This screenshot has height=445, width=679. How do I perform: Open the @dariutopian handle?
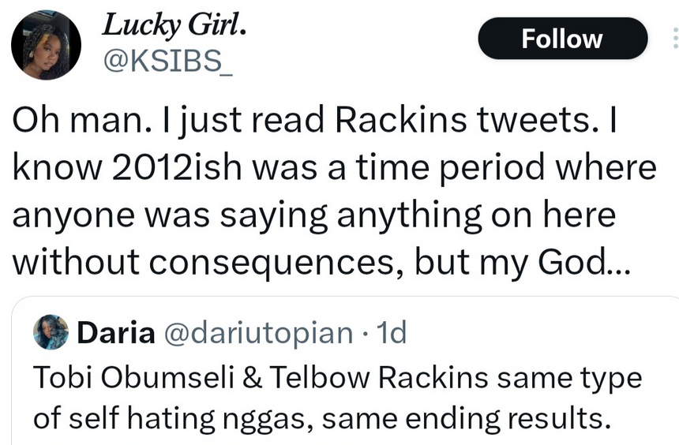(257, 333)
